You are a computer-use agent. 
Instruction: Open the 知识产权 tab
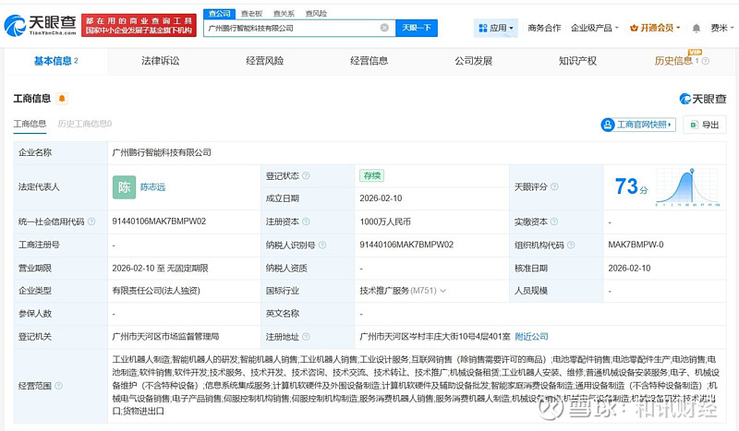coord(577,61)
